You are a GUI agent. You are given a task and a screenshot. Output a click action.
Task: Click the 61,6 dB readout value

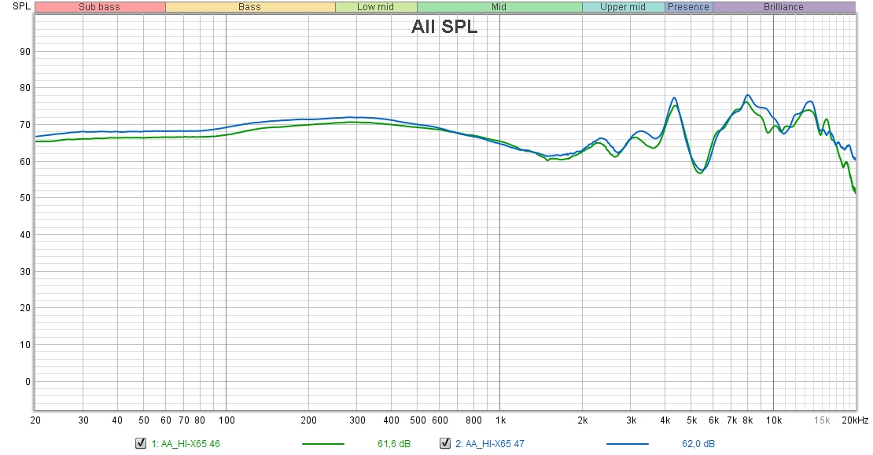click(x=393, y=444)
